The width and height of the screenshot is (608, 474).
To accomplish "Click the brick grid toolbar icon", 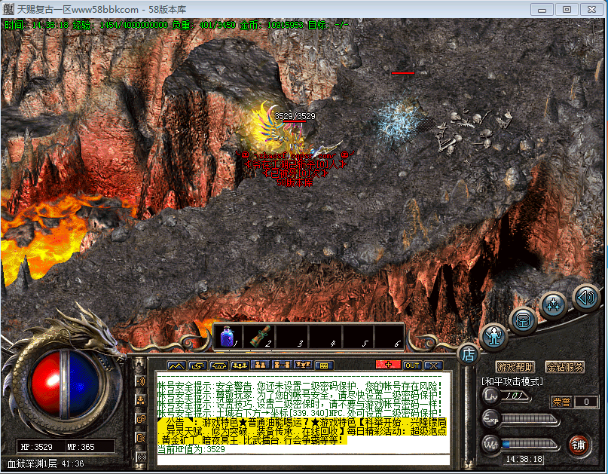I will click(x=324, y=365).
